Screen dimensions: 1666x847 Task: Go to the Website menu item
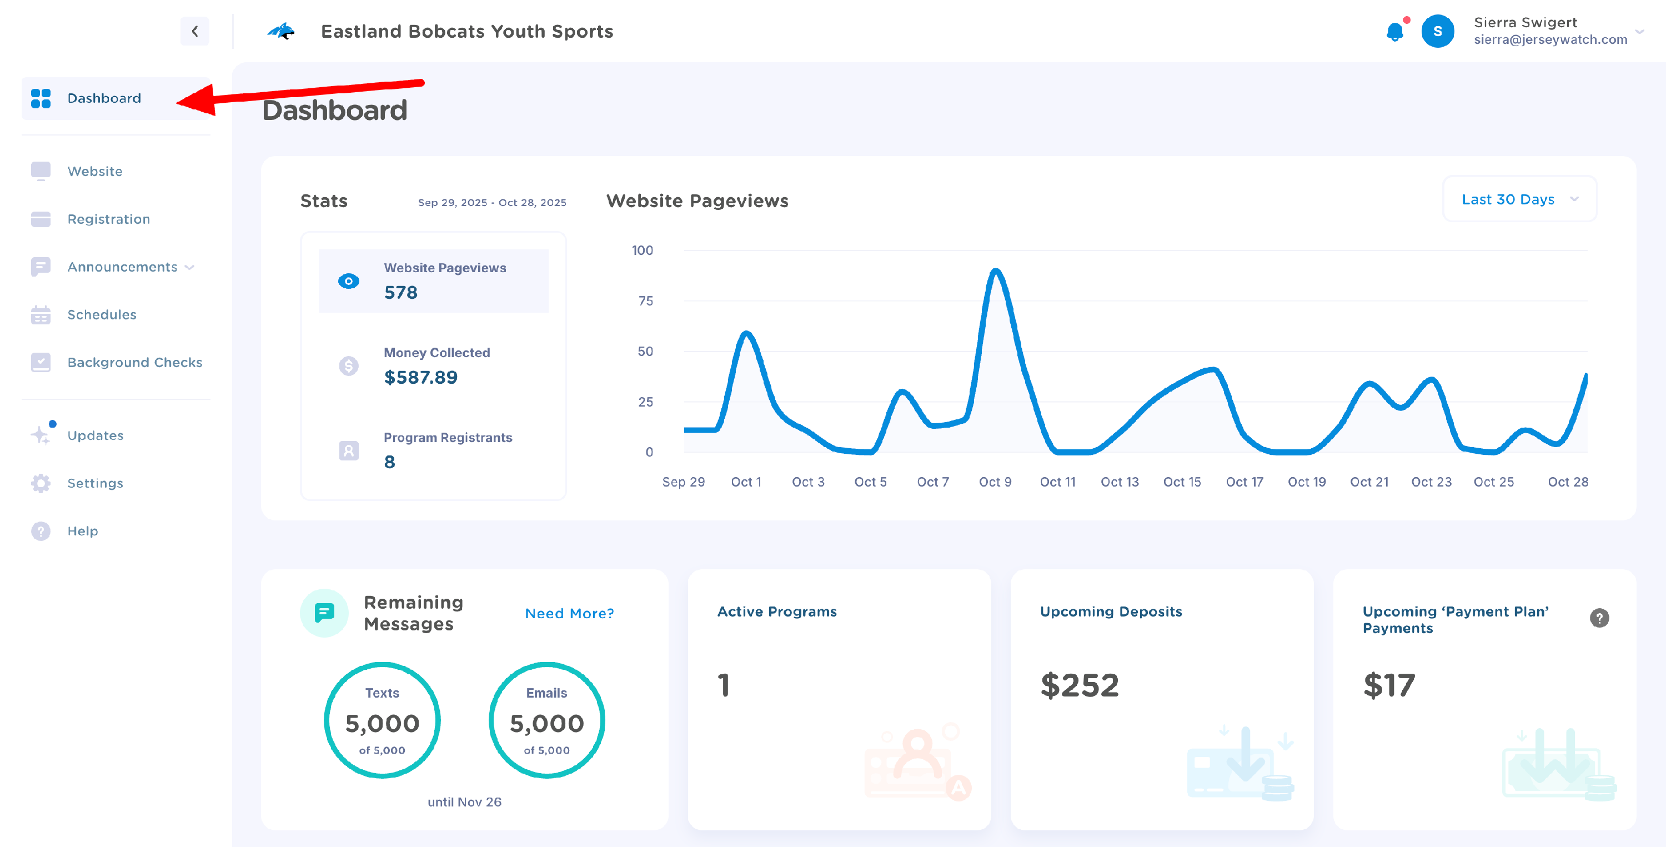tap(95, 172)
